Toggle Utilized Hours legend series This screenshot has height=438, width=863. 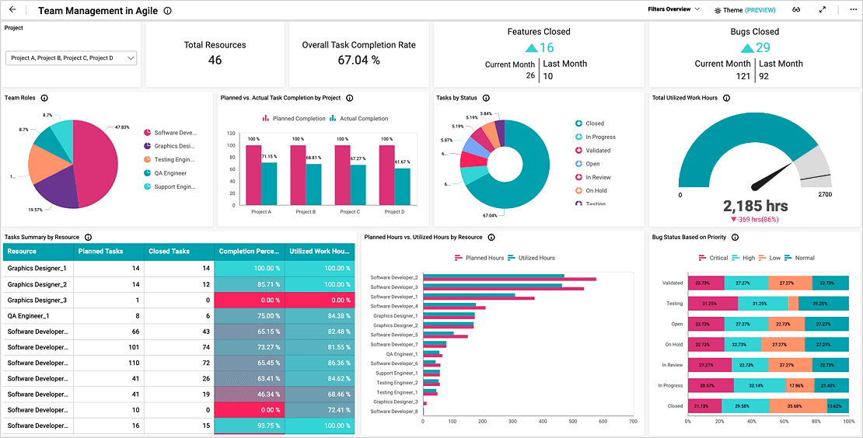tap(531, 258)
